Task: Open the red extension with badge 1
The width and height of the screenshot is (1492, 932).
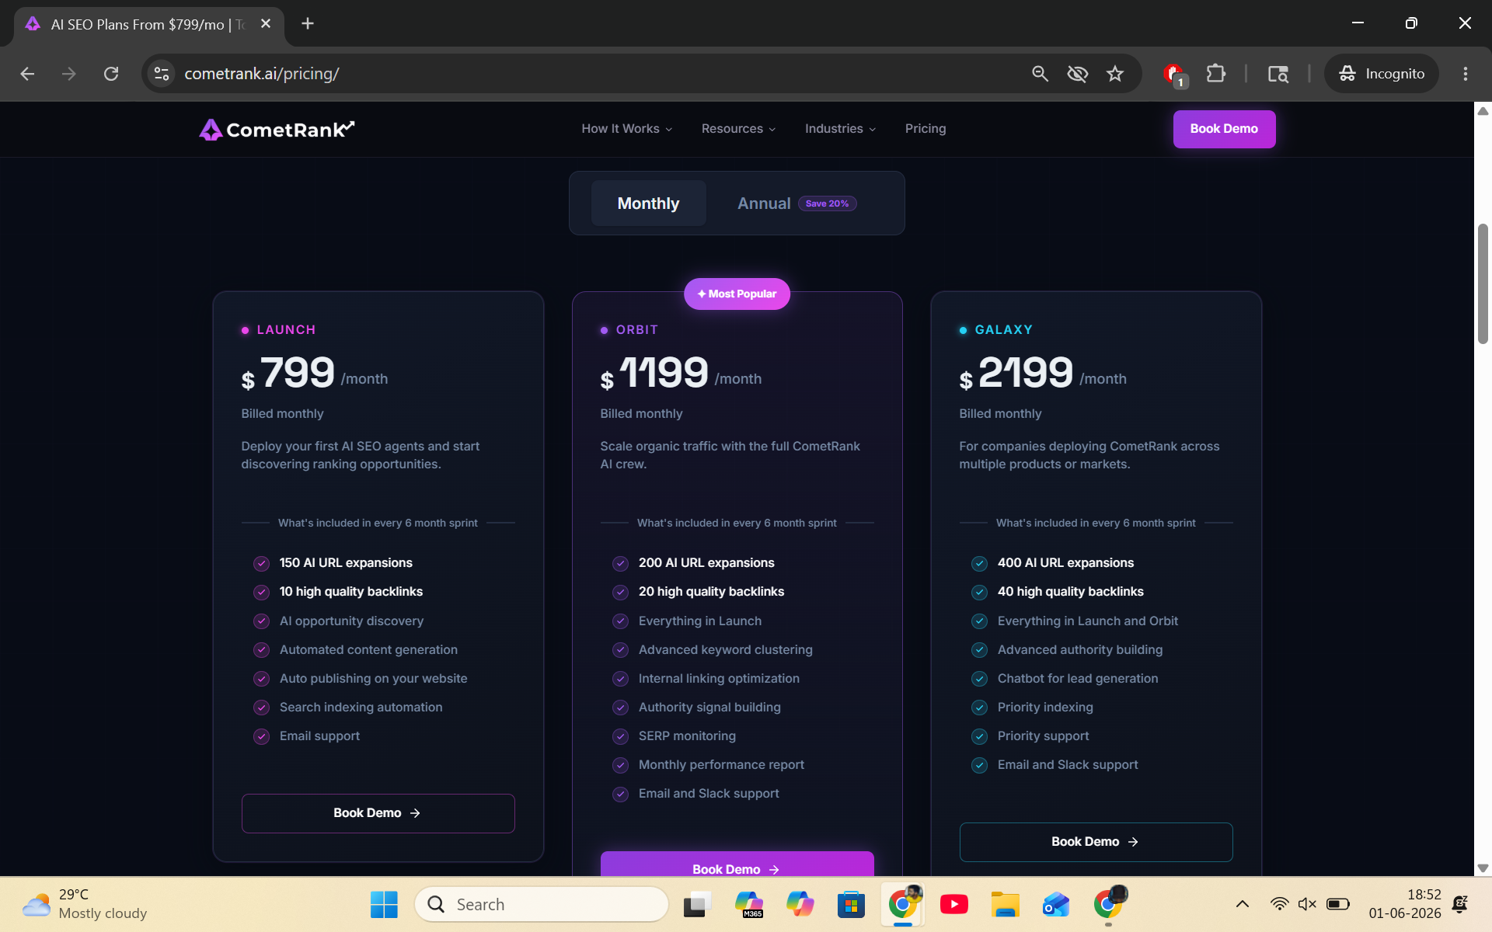Action: (1175, 75)
